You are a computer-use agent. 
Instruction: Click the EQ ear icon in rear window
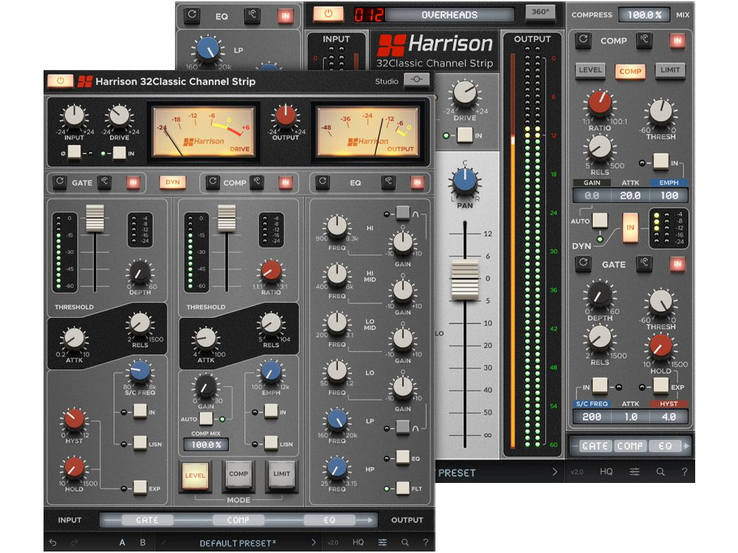pos(252,15)
